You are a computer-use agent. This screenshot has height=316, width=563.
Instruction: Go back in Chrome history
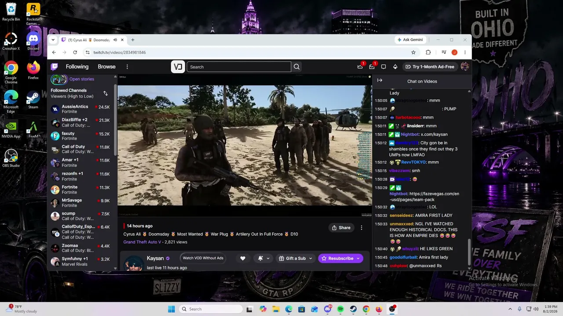pyautogui.click(x=54, y=52)
